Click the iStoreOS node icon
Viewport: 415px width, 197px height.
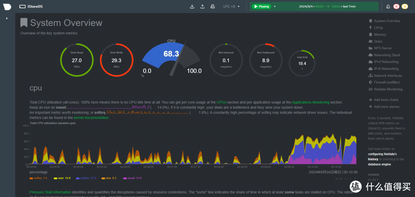pyautogui.click(x=23, y=7)
